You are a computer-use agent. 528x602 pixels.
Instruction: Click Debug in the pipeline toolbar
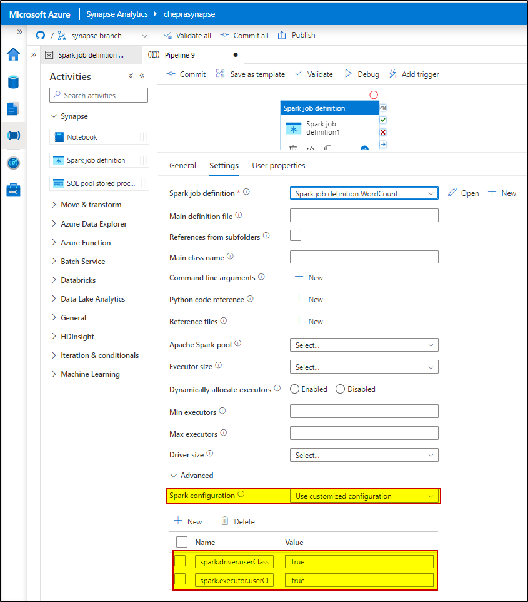[x=362, y=74]
